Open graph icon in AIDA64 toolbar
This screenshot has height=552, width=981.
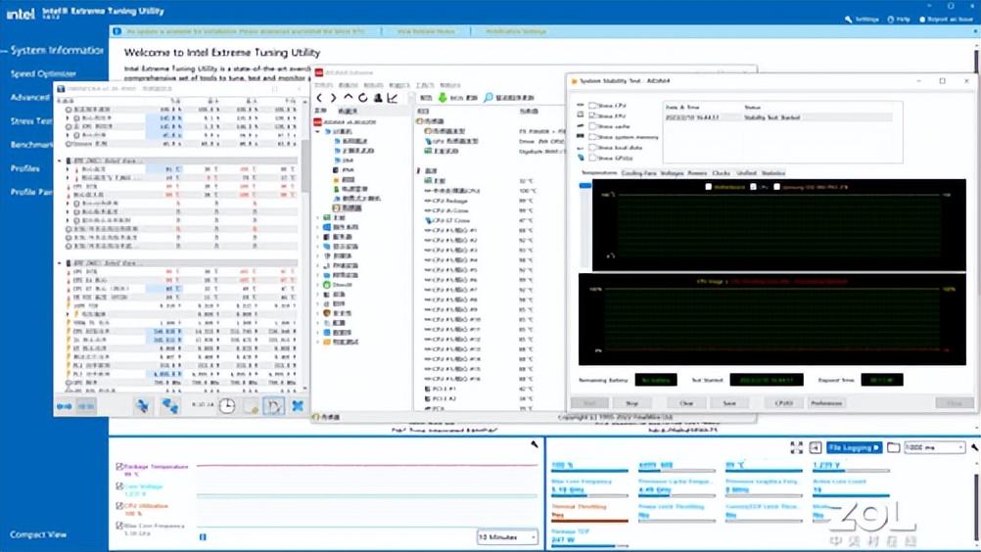coord(393,98)
